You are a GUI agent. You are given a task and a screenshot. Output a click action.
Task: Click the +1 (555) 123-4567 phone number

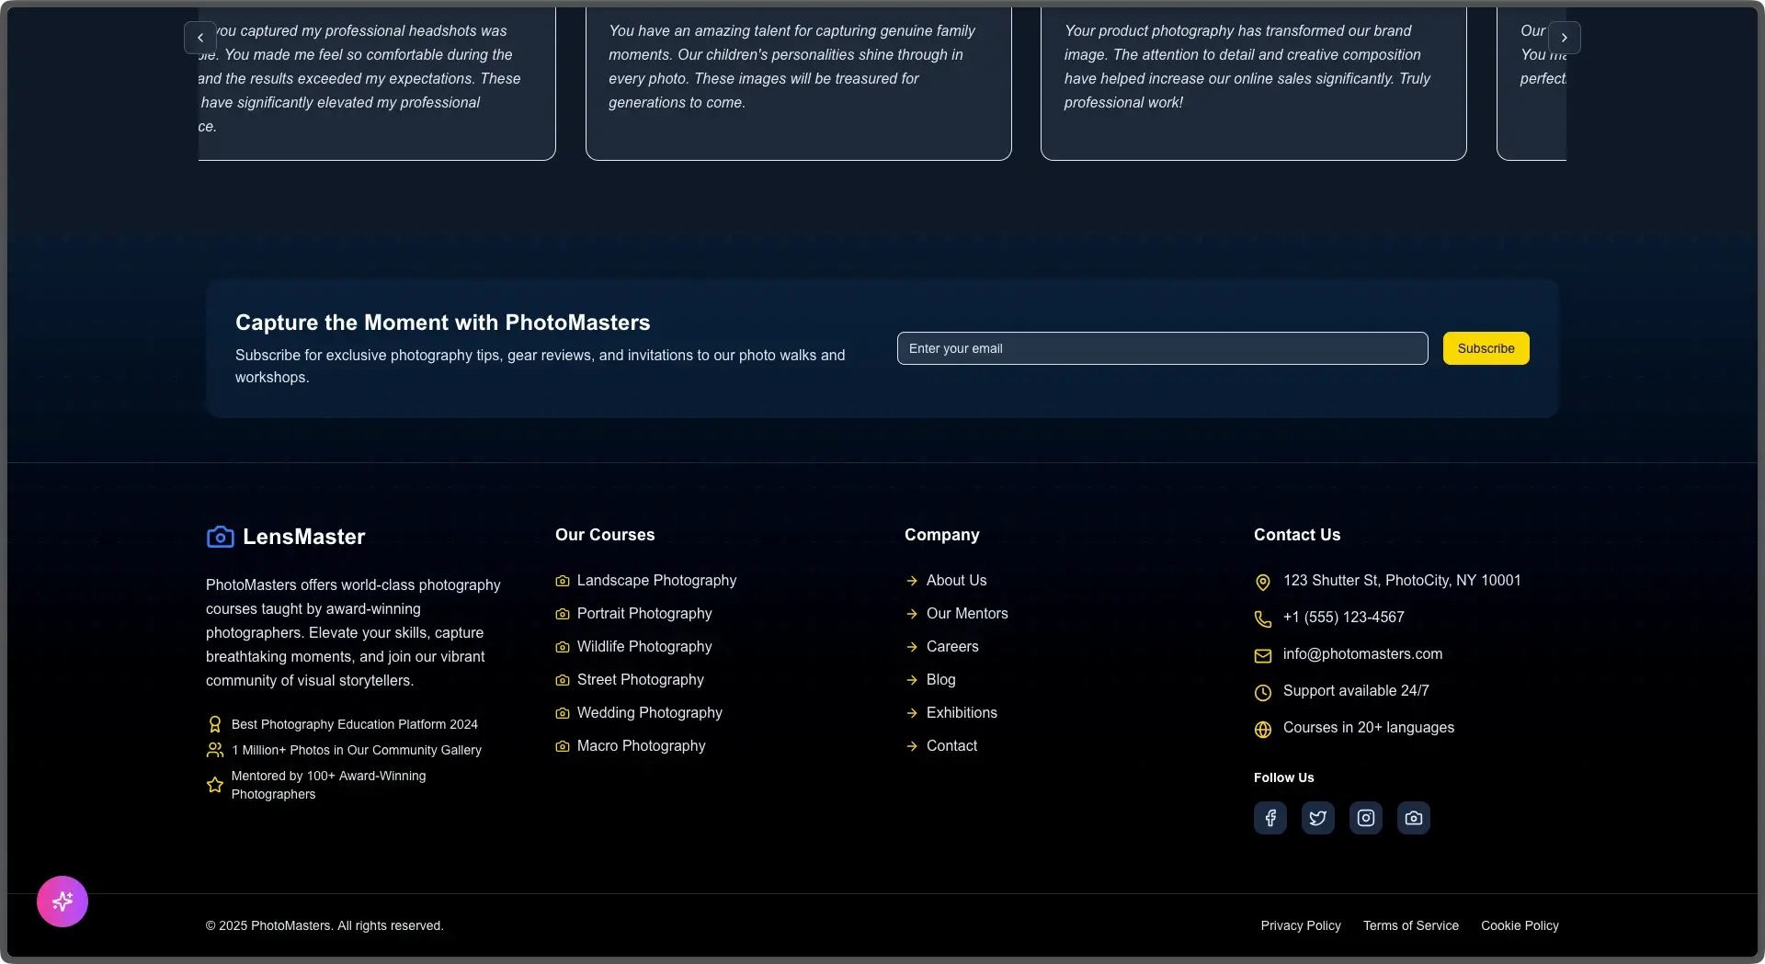pyautogui.click(x=1343, y=618)
